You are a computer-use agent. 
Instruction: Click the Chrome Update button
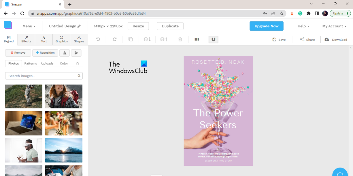point(340,13)
